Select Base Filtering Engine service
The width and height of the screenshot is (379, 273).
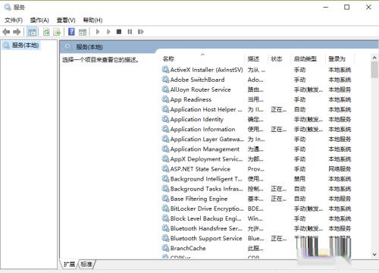pyautogui.click(x=256, y=199)
